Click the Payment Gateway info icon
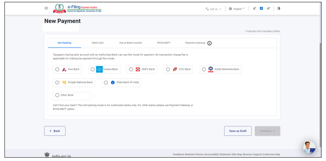This screenshot has width=326, height=161. point(209,43)
